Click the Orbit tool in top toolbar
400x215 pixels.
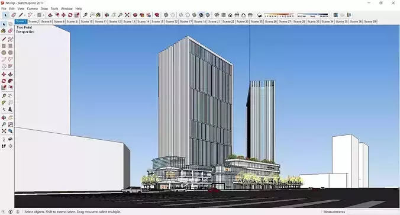[107, 15]
